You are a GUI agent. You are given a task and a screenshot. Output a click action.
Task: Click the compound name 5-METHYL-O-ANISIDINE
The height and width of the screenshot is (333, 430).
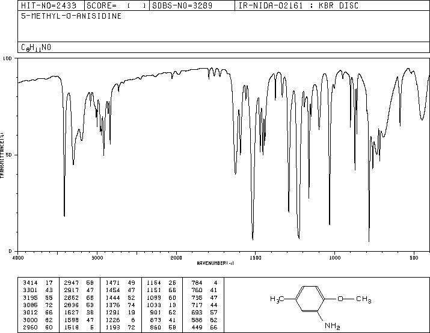click(72, 16)
